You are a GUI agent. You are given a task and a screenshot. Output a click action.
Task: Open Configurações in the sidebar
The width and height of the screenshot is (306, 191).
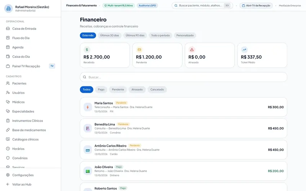click(x=31, y=175)
